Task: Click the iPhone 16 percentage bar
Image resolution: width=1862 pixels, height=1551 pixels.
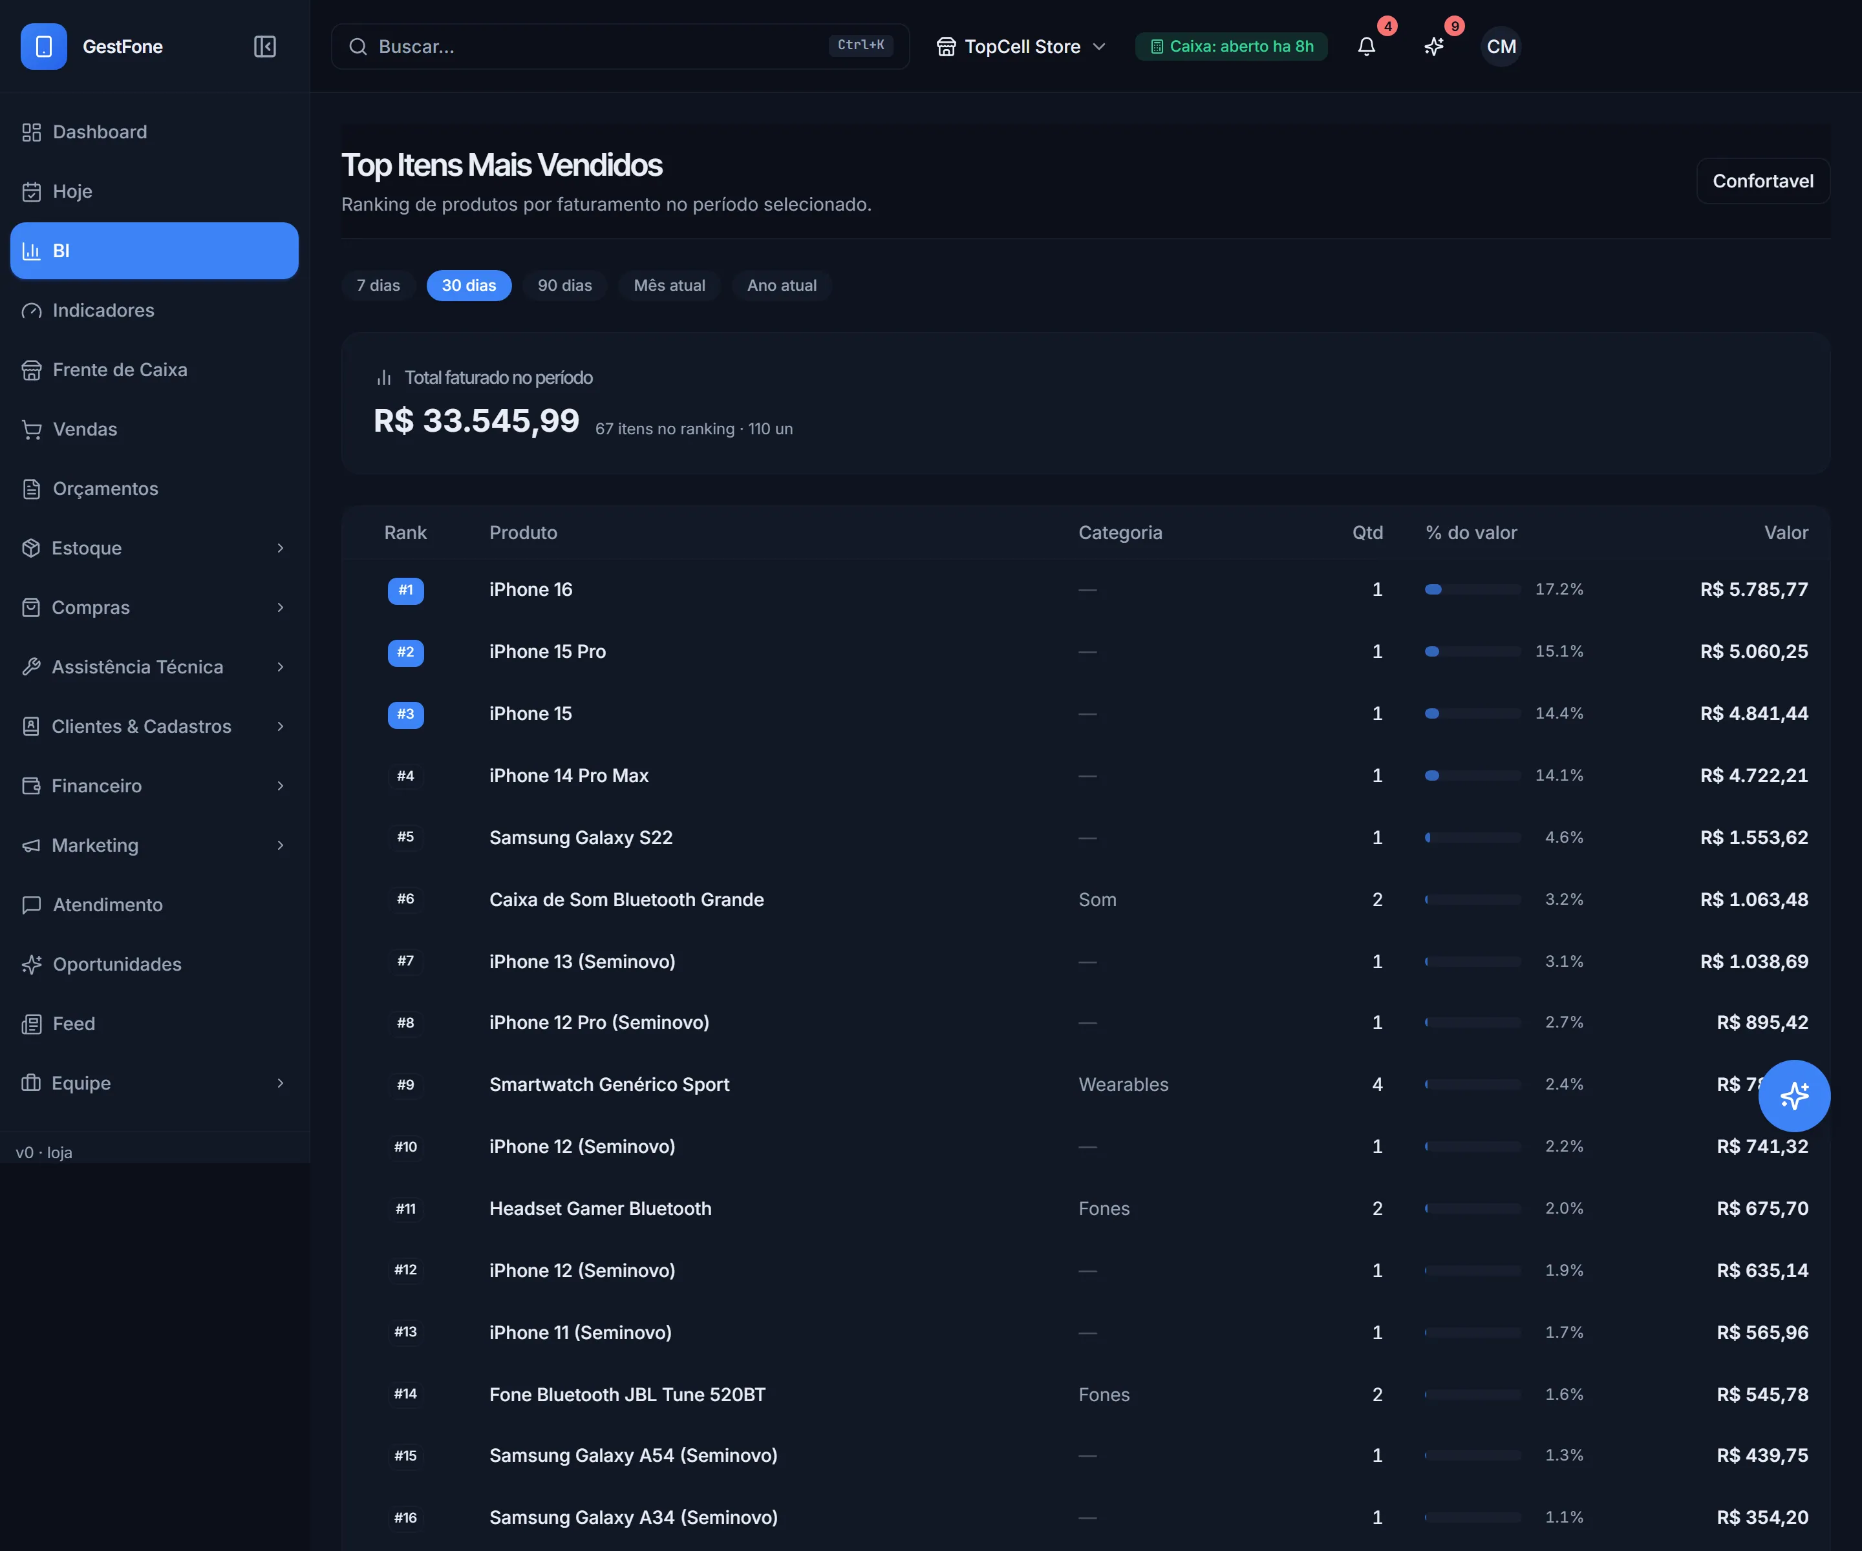Action: (x=1473, y=589)
